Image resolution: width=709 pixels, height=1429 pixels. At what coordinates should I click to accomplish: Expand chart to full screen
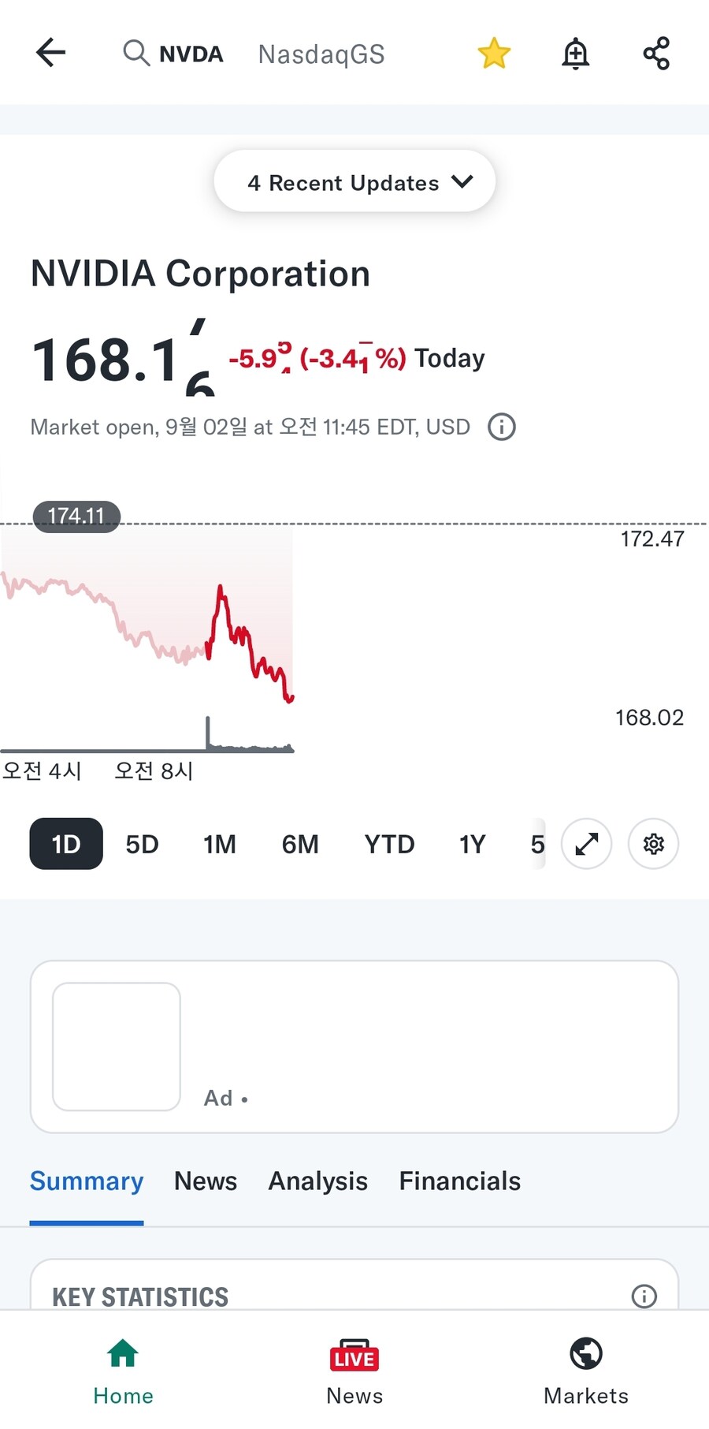pyautogui.click(x=587, y=844)
